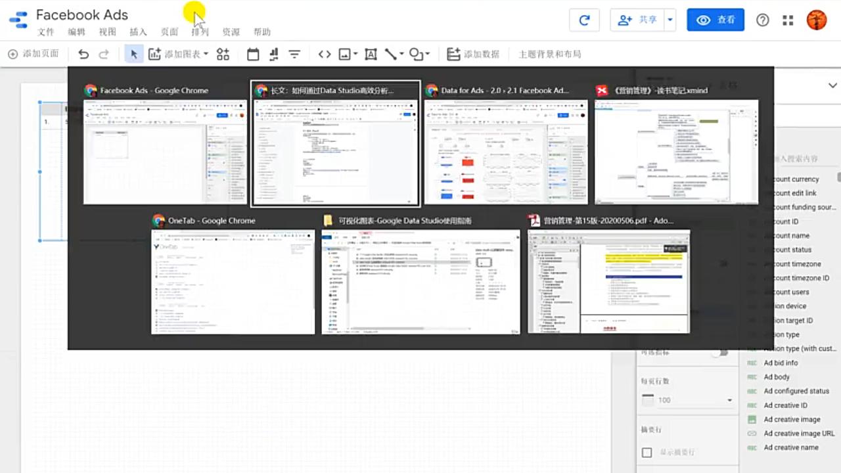Check the 显示摘要行 checkbox
This screenshot has height=473, width=841.
point(647,453)
